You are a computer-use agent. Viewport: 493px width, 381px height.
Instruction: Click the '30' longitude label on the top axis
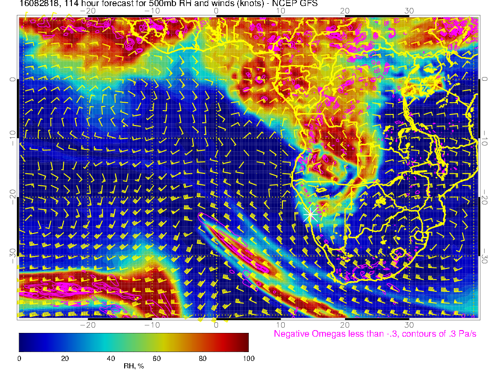(x=409, y=11)
